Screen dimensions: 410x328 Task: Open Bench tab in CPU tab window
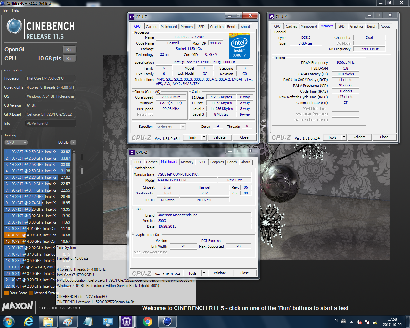point(232,27)
